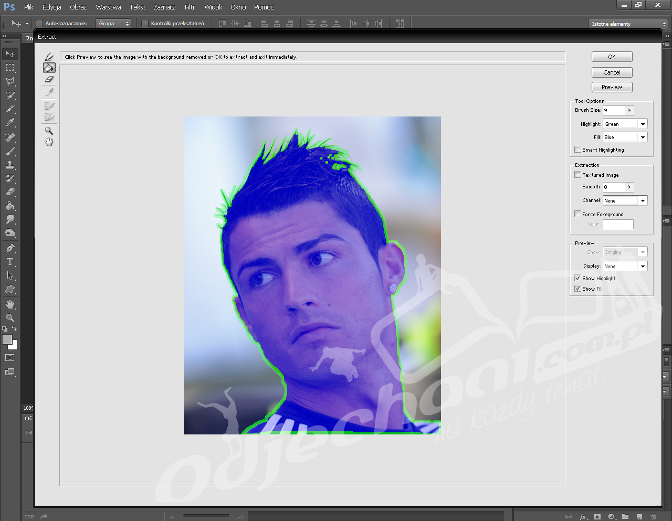Click the Brush Size input field
This screenshot has height=521, width=672.
coord(614,110)
